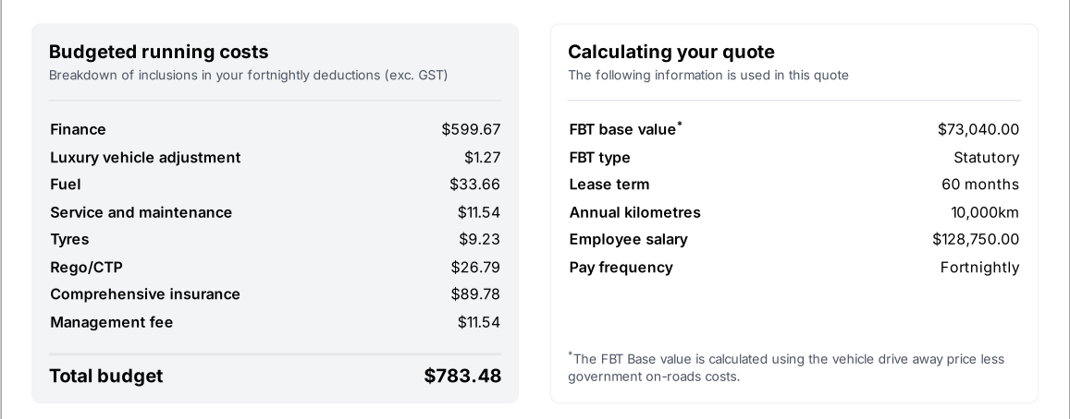Image resolution: width=1070 pixels, height=419 pixels.
Task: Click the Pay frequency Fortnightly value
Action: 979,267
